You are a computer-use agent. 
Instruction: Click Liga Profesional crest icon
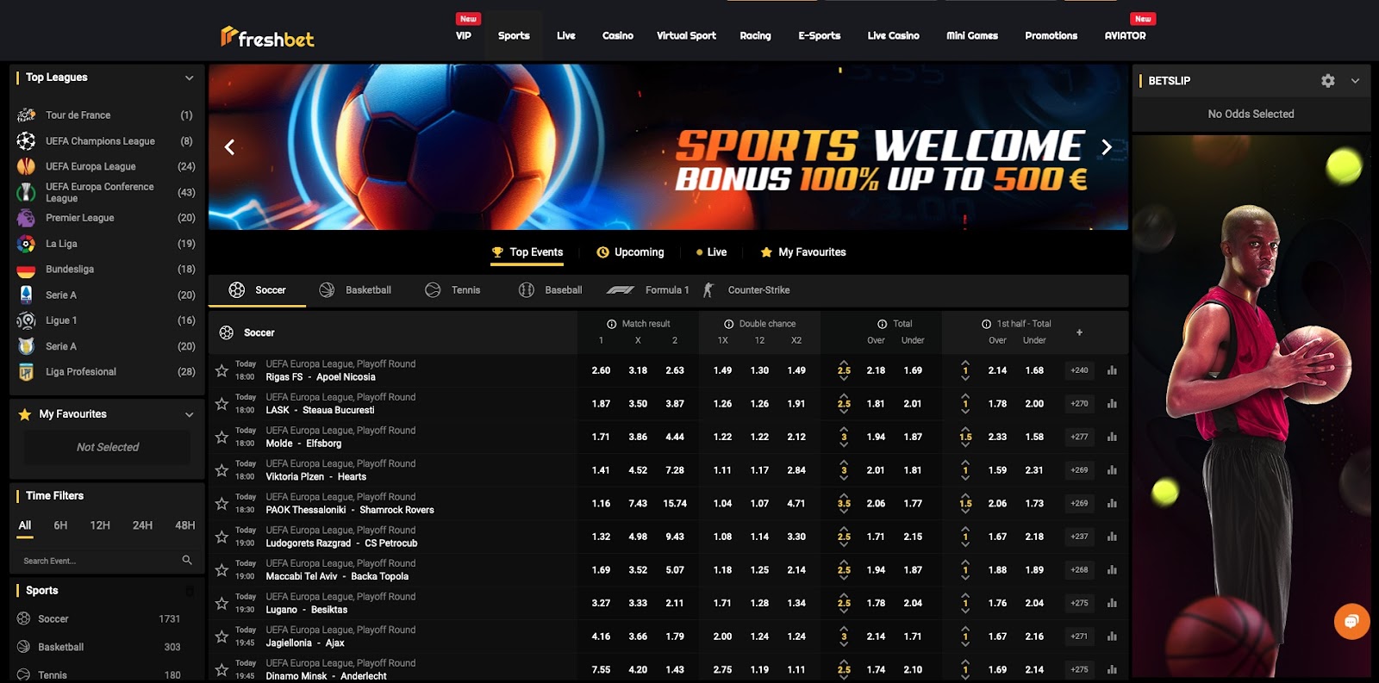(27, 372)
